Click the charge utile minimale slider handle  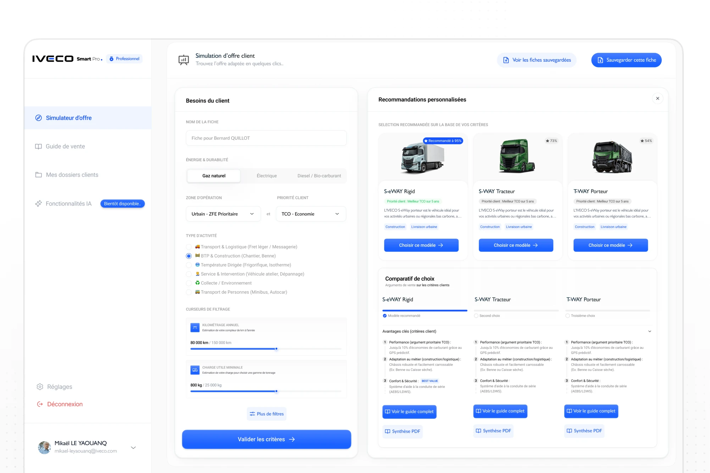(276, 391)
